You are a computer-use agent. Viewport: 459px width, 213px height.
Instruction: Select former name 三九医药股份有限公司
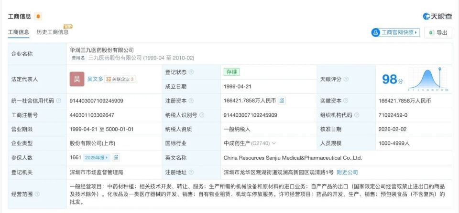pos(115,58)
